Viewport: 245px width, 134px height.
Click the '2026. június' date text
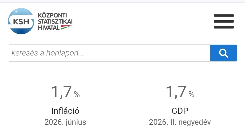coord(65,122)
